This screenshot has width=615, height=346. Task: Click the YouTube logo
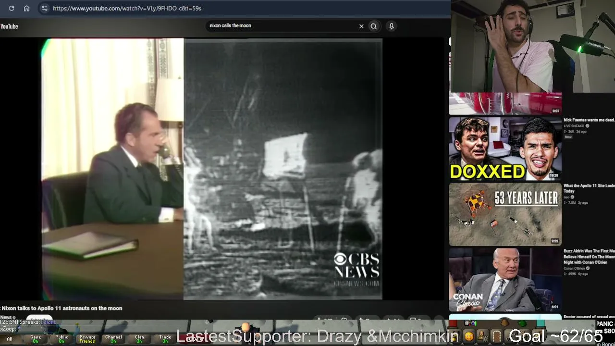click(9, 26)
